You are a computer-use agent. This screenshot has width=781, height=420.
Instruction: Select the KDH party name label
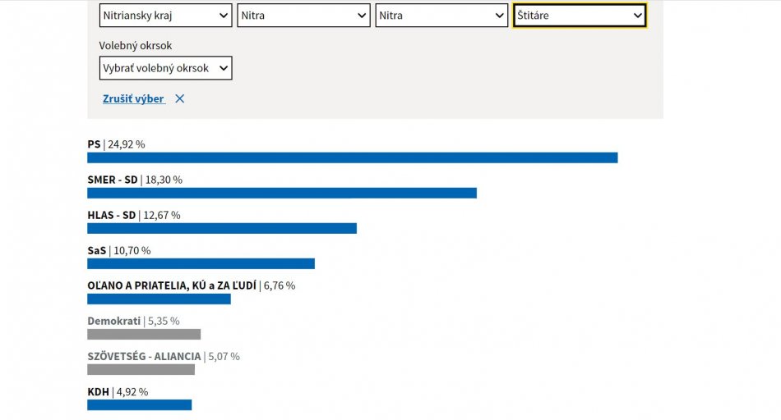99,391
